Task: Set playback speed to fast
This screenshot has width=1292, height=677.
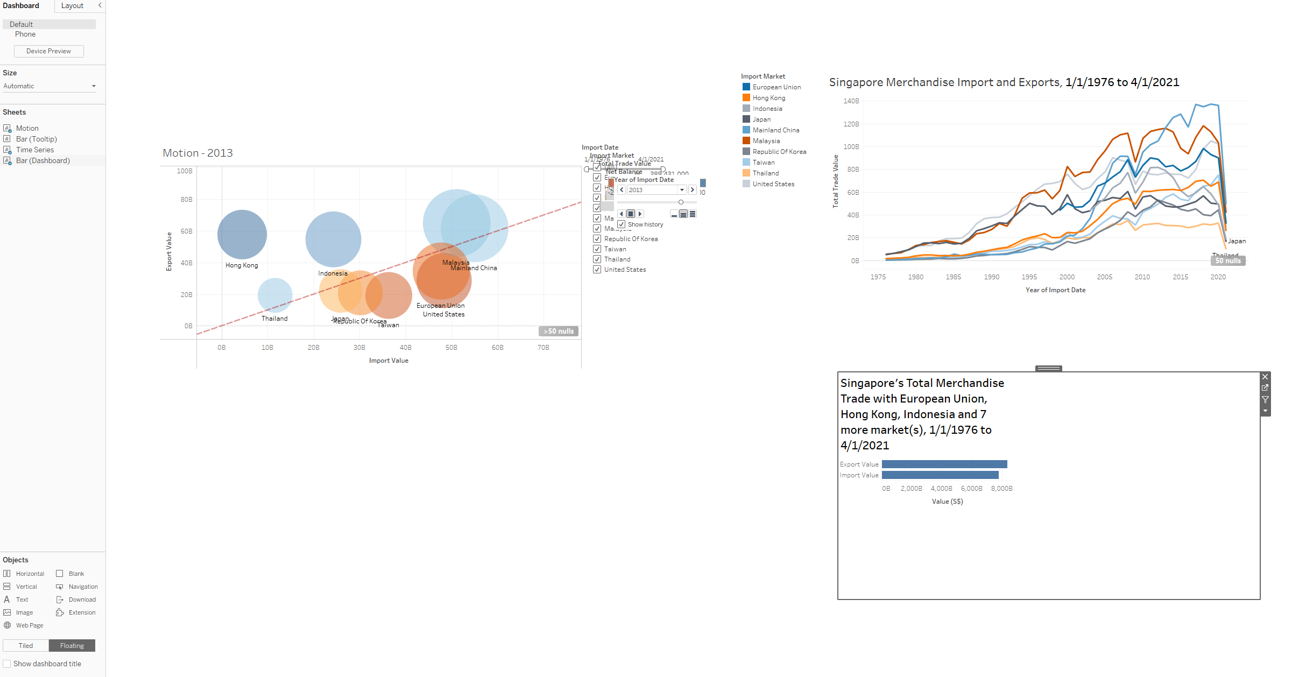Action: click(693, 214)
